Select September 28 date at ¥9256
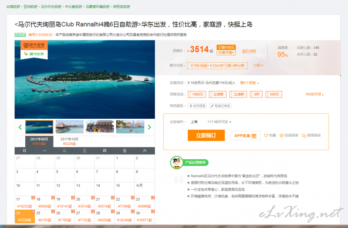Screen dimensions: 348x228 point(105,216)
